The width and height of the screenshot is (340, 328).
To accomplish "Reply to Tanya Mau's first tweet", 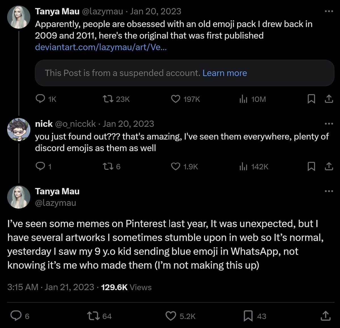I will tap(41, 99).
